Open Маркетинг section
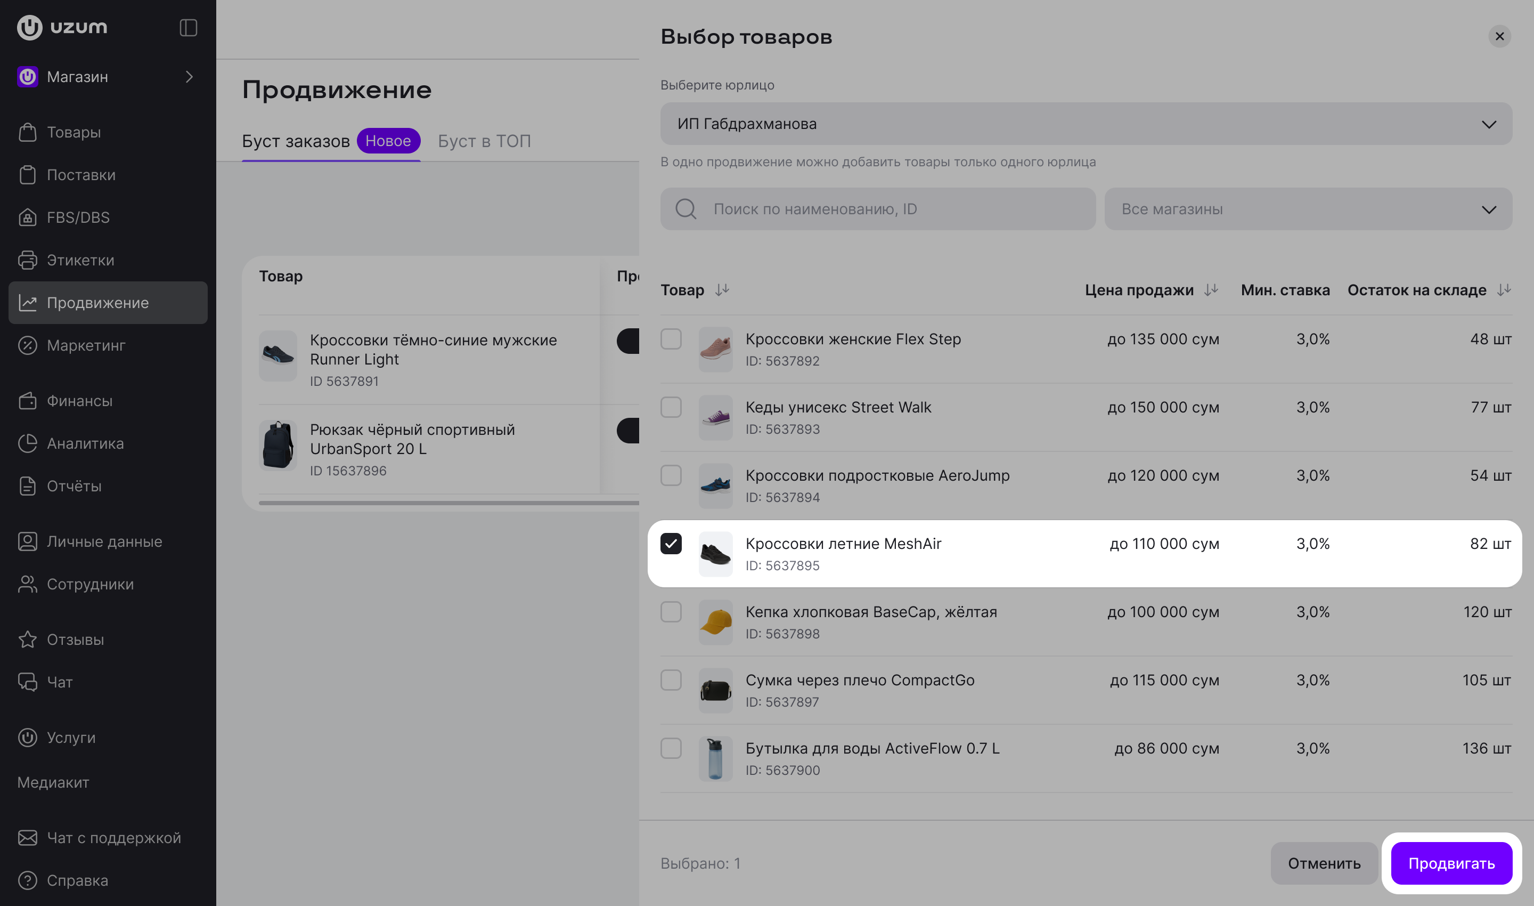 point(108,345)
